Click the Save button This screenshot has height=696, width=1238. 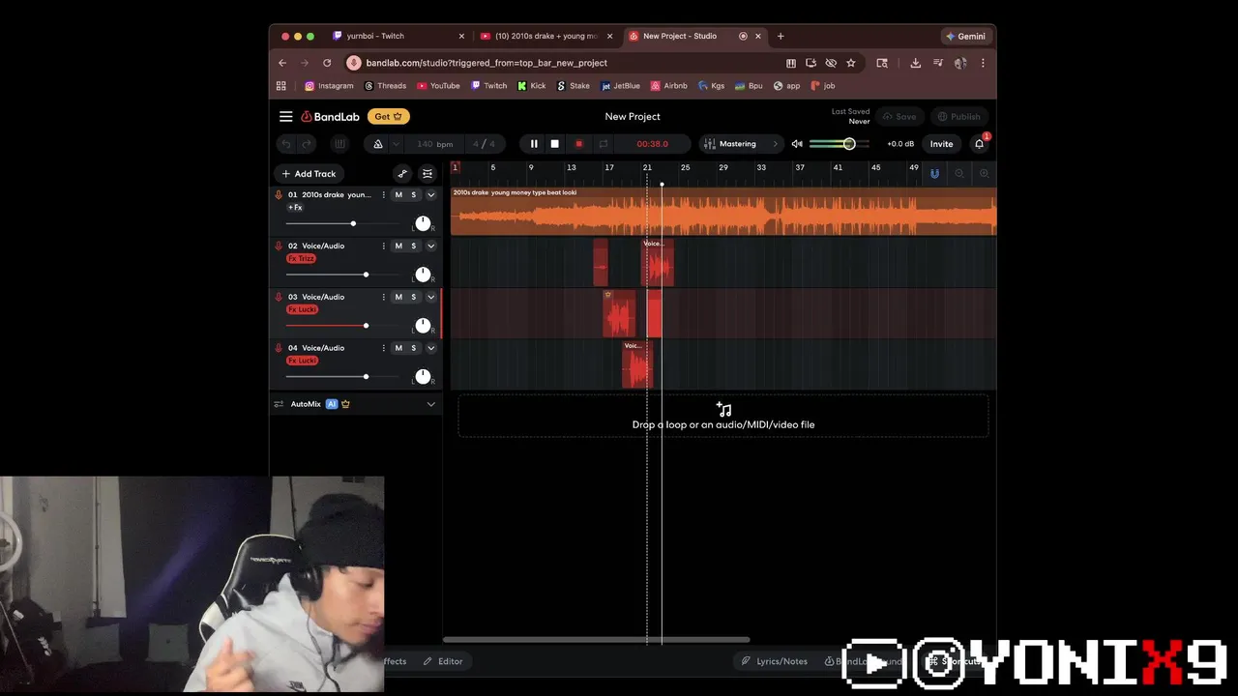pos(899,117)
